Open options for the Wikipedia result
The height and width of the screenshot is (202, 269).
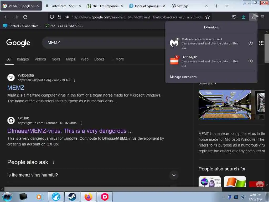coord(74,80)
